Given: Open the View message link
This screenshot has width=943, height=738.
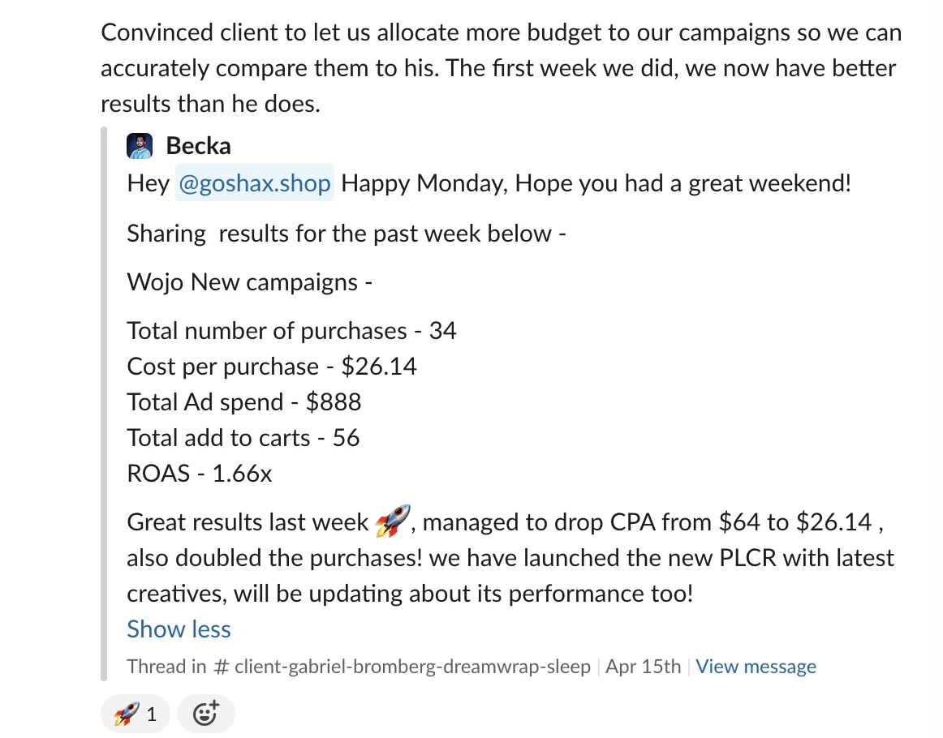Looking at the screenshot, I should [x=756, y=667].
